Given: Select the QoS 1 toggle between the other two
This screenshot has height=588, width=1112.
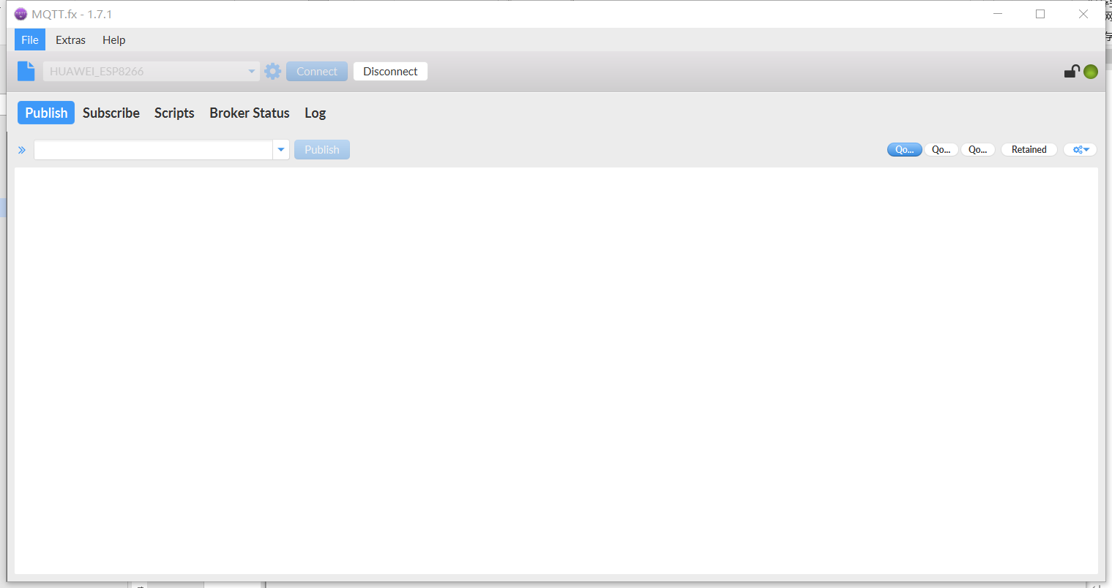Looking at the screenshot, I should (941, 149).
